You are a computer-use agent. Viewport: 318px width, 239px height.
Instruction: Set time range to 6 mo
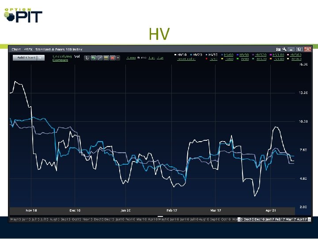pyautogui.click(x=142, y=58)
